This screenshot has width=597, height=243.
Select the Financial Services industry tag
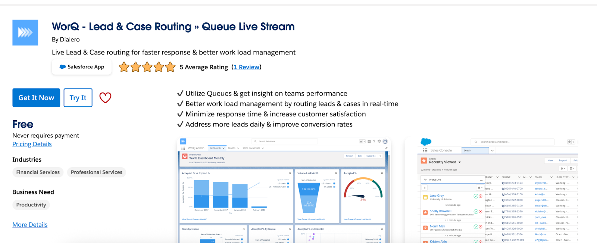pyautogui.click(x=38, y=172)
